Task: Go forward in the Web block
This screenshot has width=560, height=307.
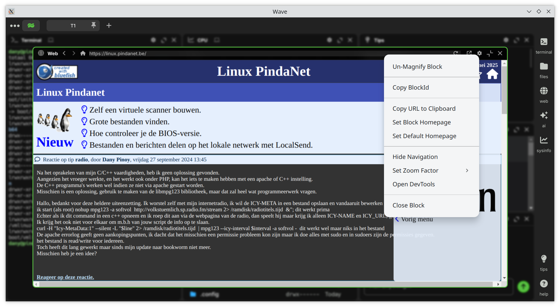Action: [x=74, y=53]
